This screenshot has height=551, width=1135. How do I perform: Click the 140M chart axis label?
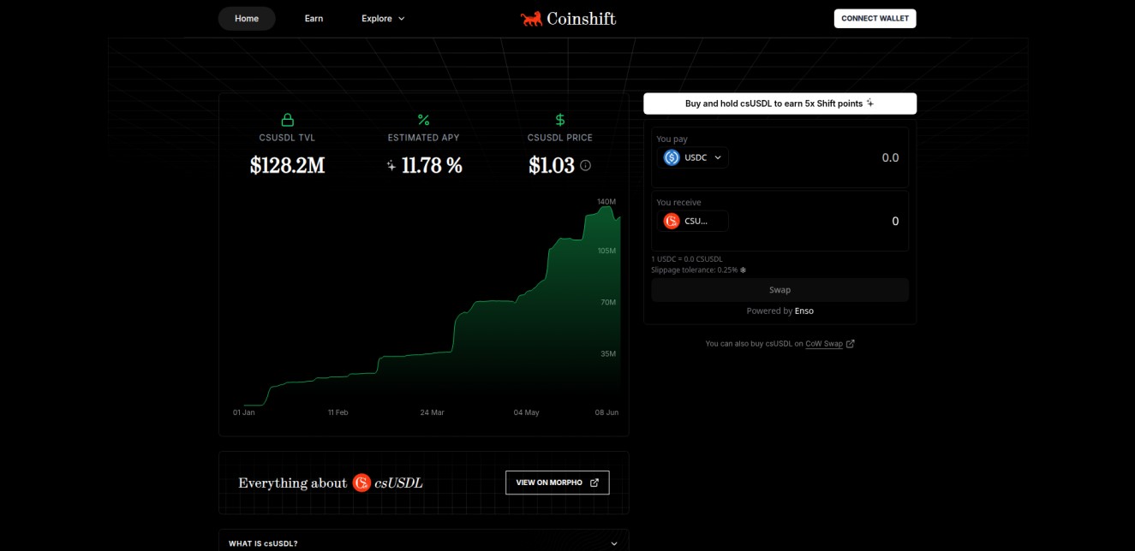[x=606, y=202]
